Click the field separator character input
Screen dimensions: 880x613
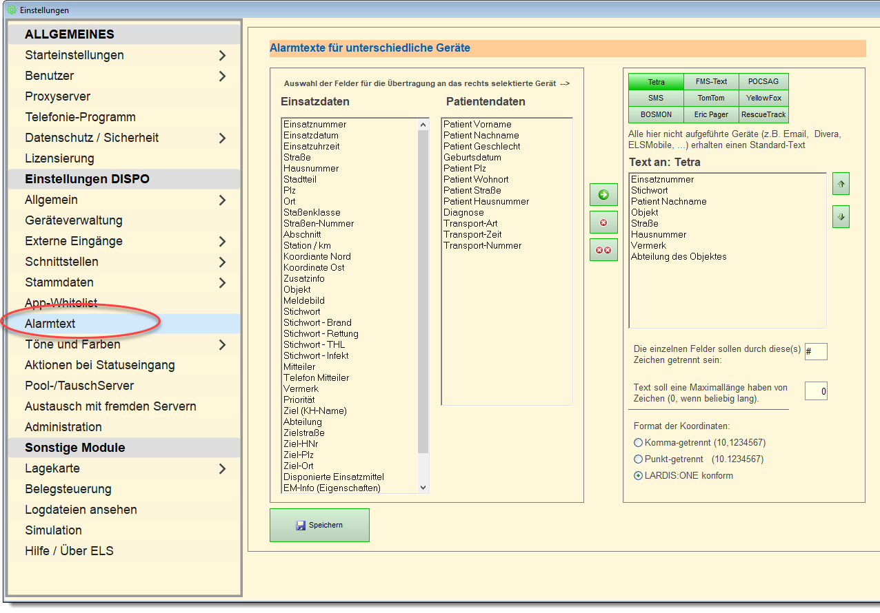pyautogui.click(x=815, y=352)
